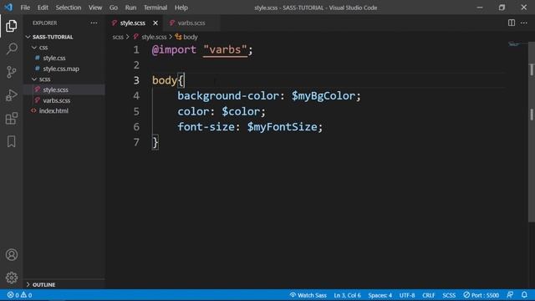Screen dimensions: 535x301
Task: Open the Source Control view icon
Action: coord(11,72)
